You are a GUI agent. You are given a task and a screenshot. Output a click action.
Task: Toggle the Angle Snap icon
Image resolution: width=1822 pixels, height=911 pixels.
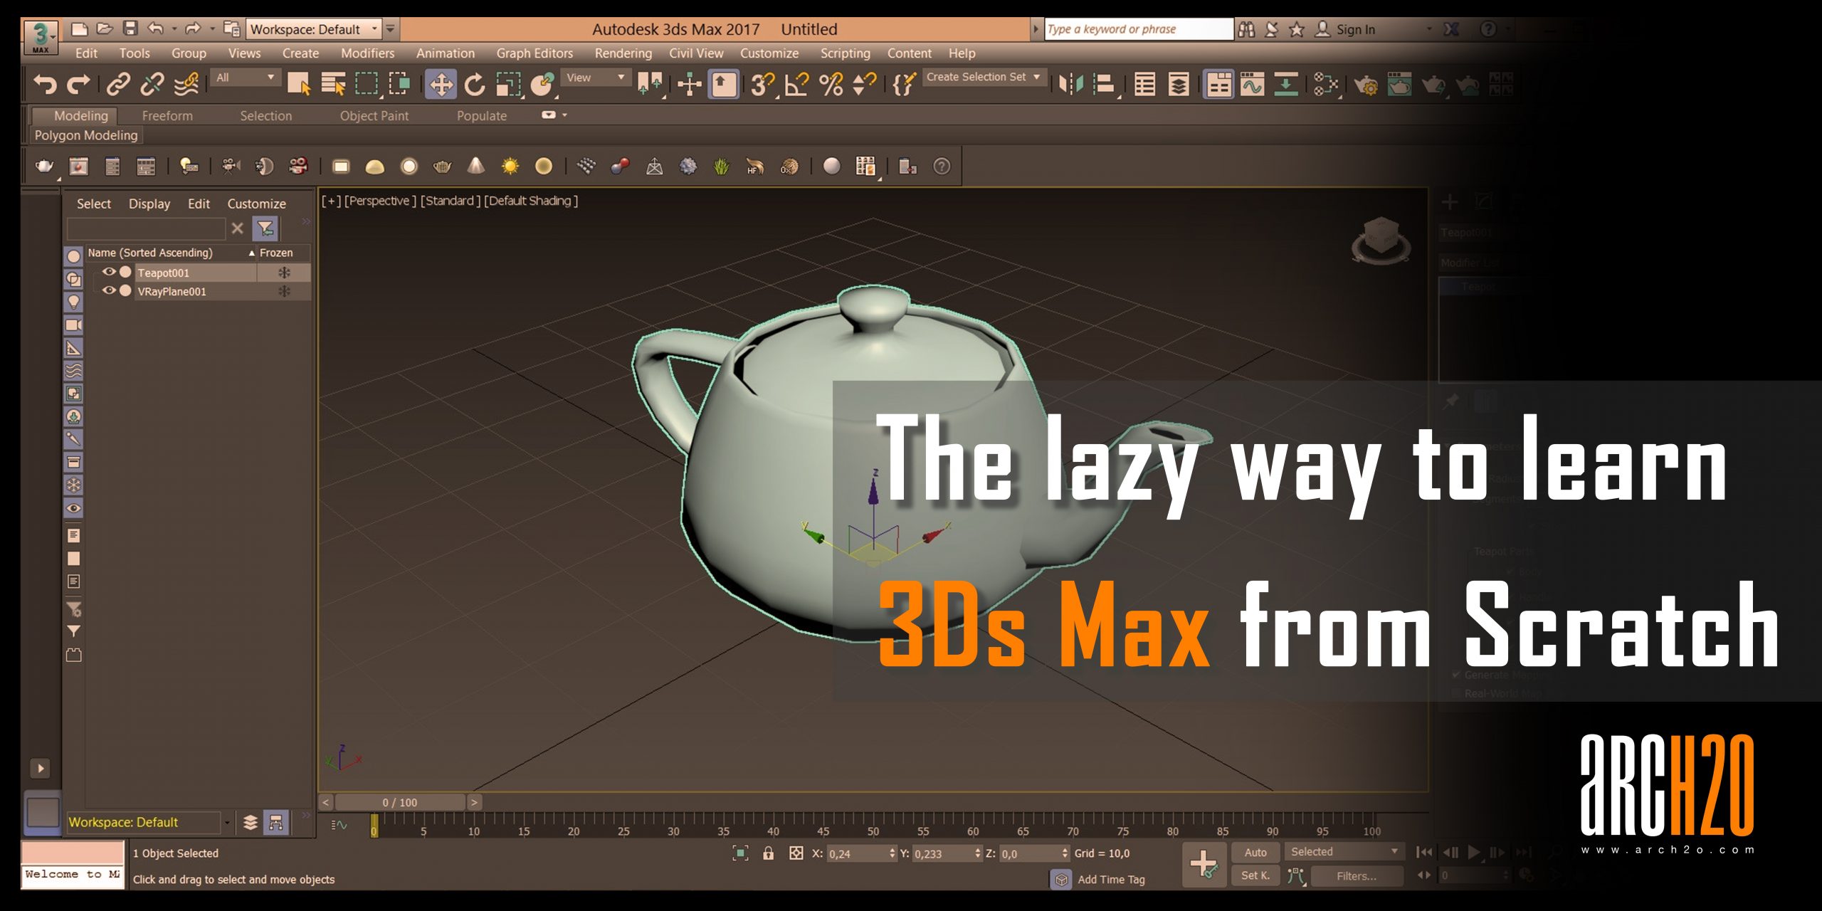[x=796, y=85]
